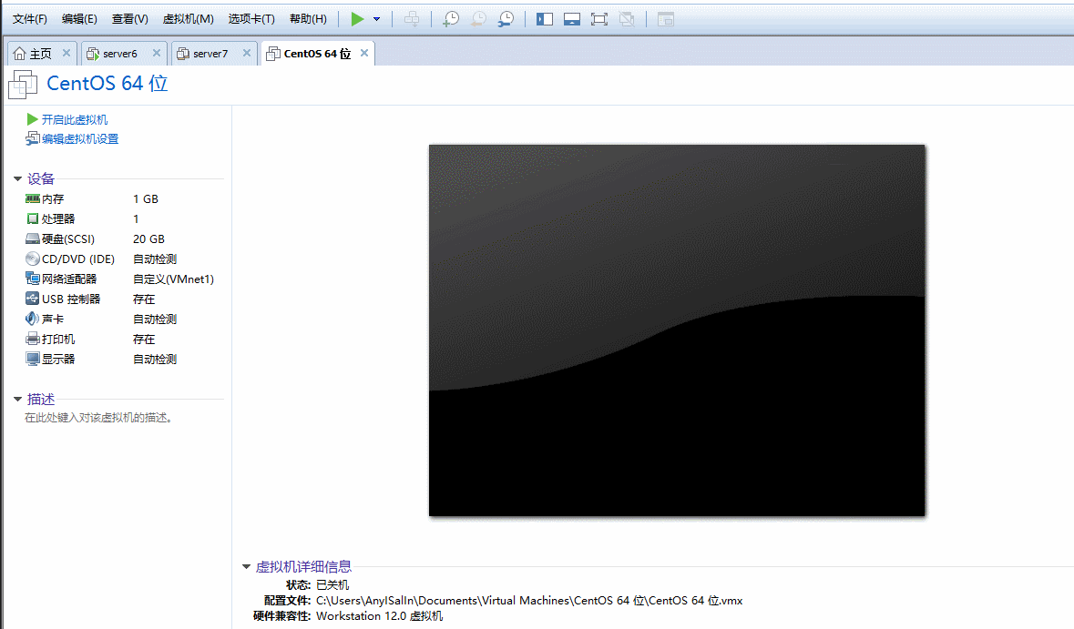Select the 内存 device row label
The width and height of the screenshot is (1074, 629).
point(53,199)
